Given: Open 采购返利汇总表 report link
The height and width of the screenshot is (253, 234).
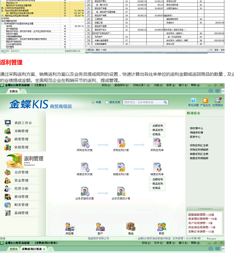Looking at the screenshot, I should 199,146.
